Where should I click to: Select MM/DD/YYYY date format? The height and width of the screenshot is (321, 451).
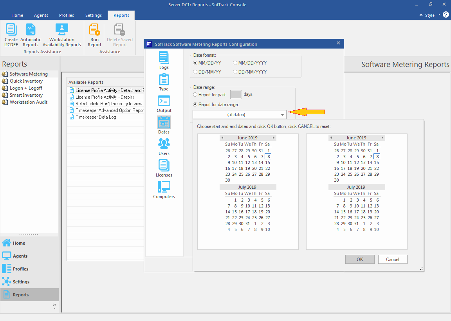[235, 63]
